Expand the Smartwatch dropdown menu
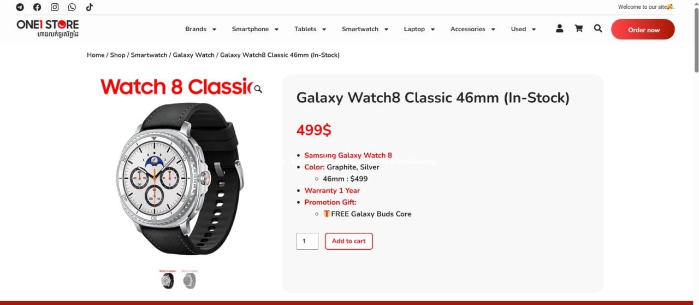Screen dimensions: 699x305 tap(365, 29)
